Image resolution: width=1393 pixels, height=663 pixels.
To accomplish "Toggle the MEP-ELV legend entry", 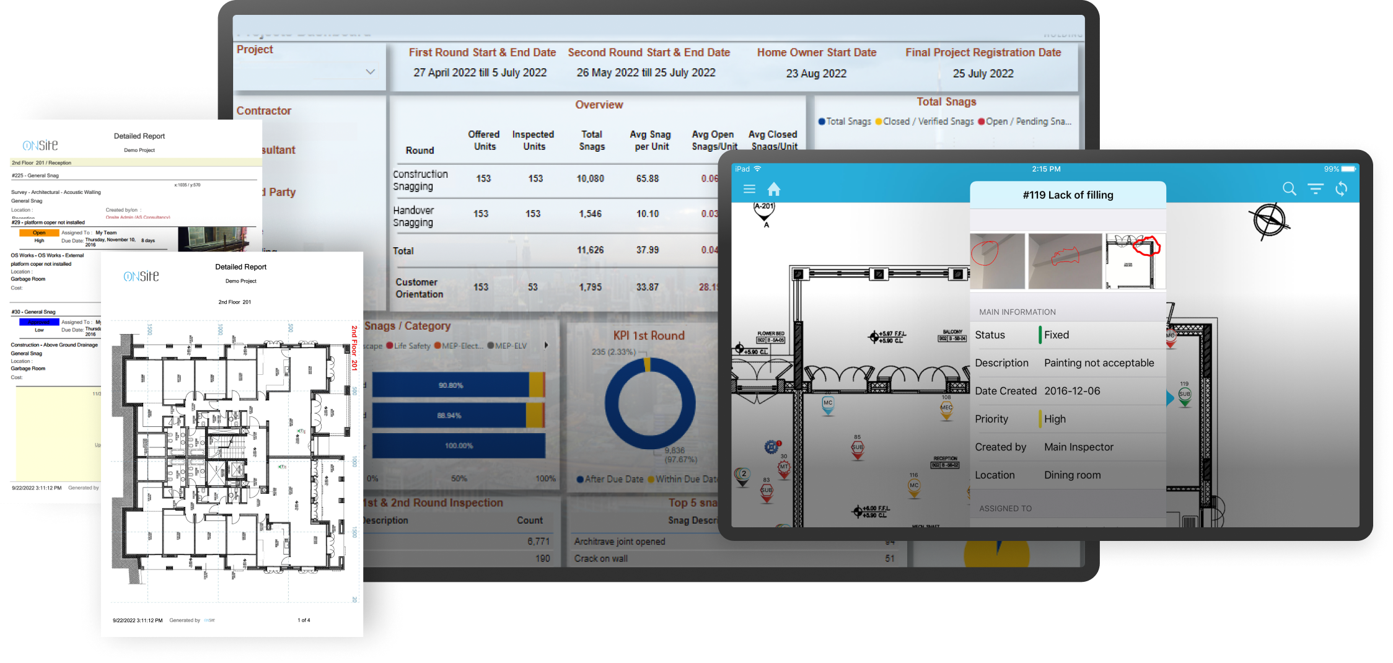I will click(507, 346).
